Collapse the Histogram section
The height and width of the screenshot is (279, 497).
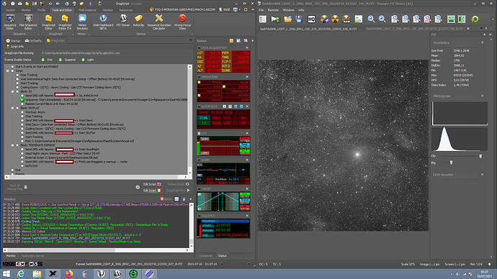pos(483,96)
